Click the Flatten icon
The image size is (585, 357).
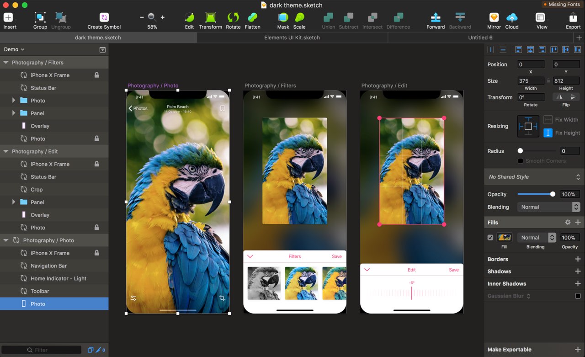(x=252, y=17)
